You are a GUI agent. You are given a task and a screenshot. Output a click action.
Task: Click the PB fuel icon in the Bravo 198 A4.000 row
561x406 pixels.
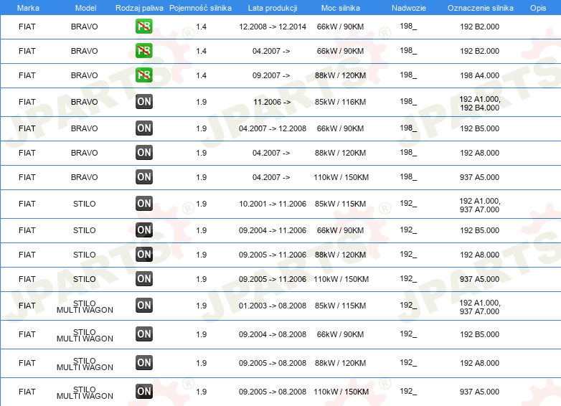point(143,75)
